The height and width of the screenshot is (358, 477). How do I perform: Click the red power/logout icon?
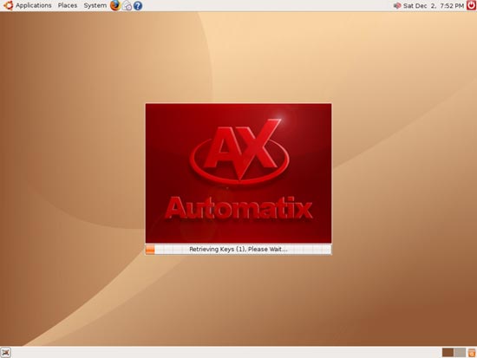pyautogui.click(x=471, y=5)
